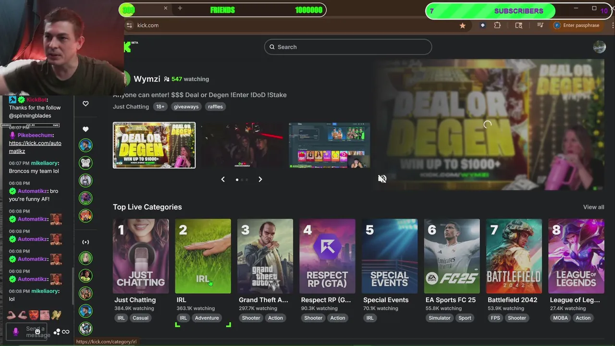615x346 pixels.
Task: Click Pikebeechum's username in chat
Action: (36, 136)
